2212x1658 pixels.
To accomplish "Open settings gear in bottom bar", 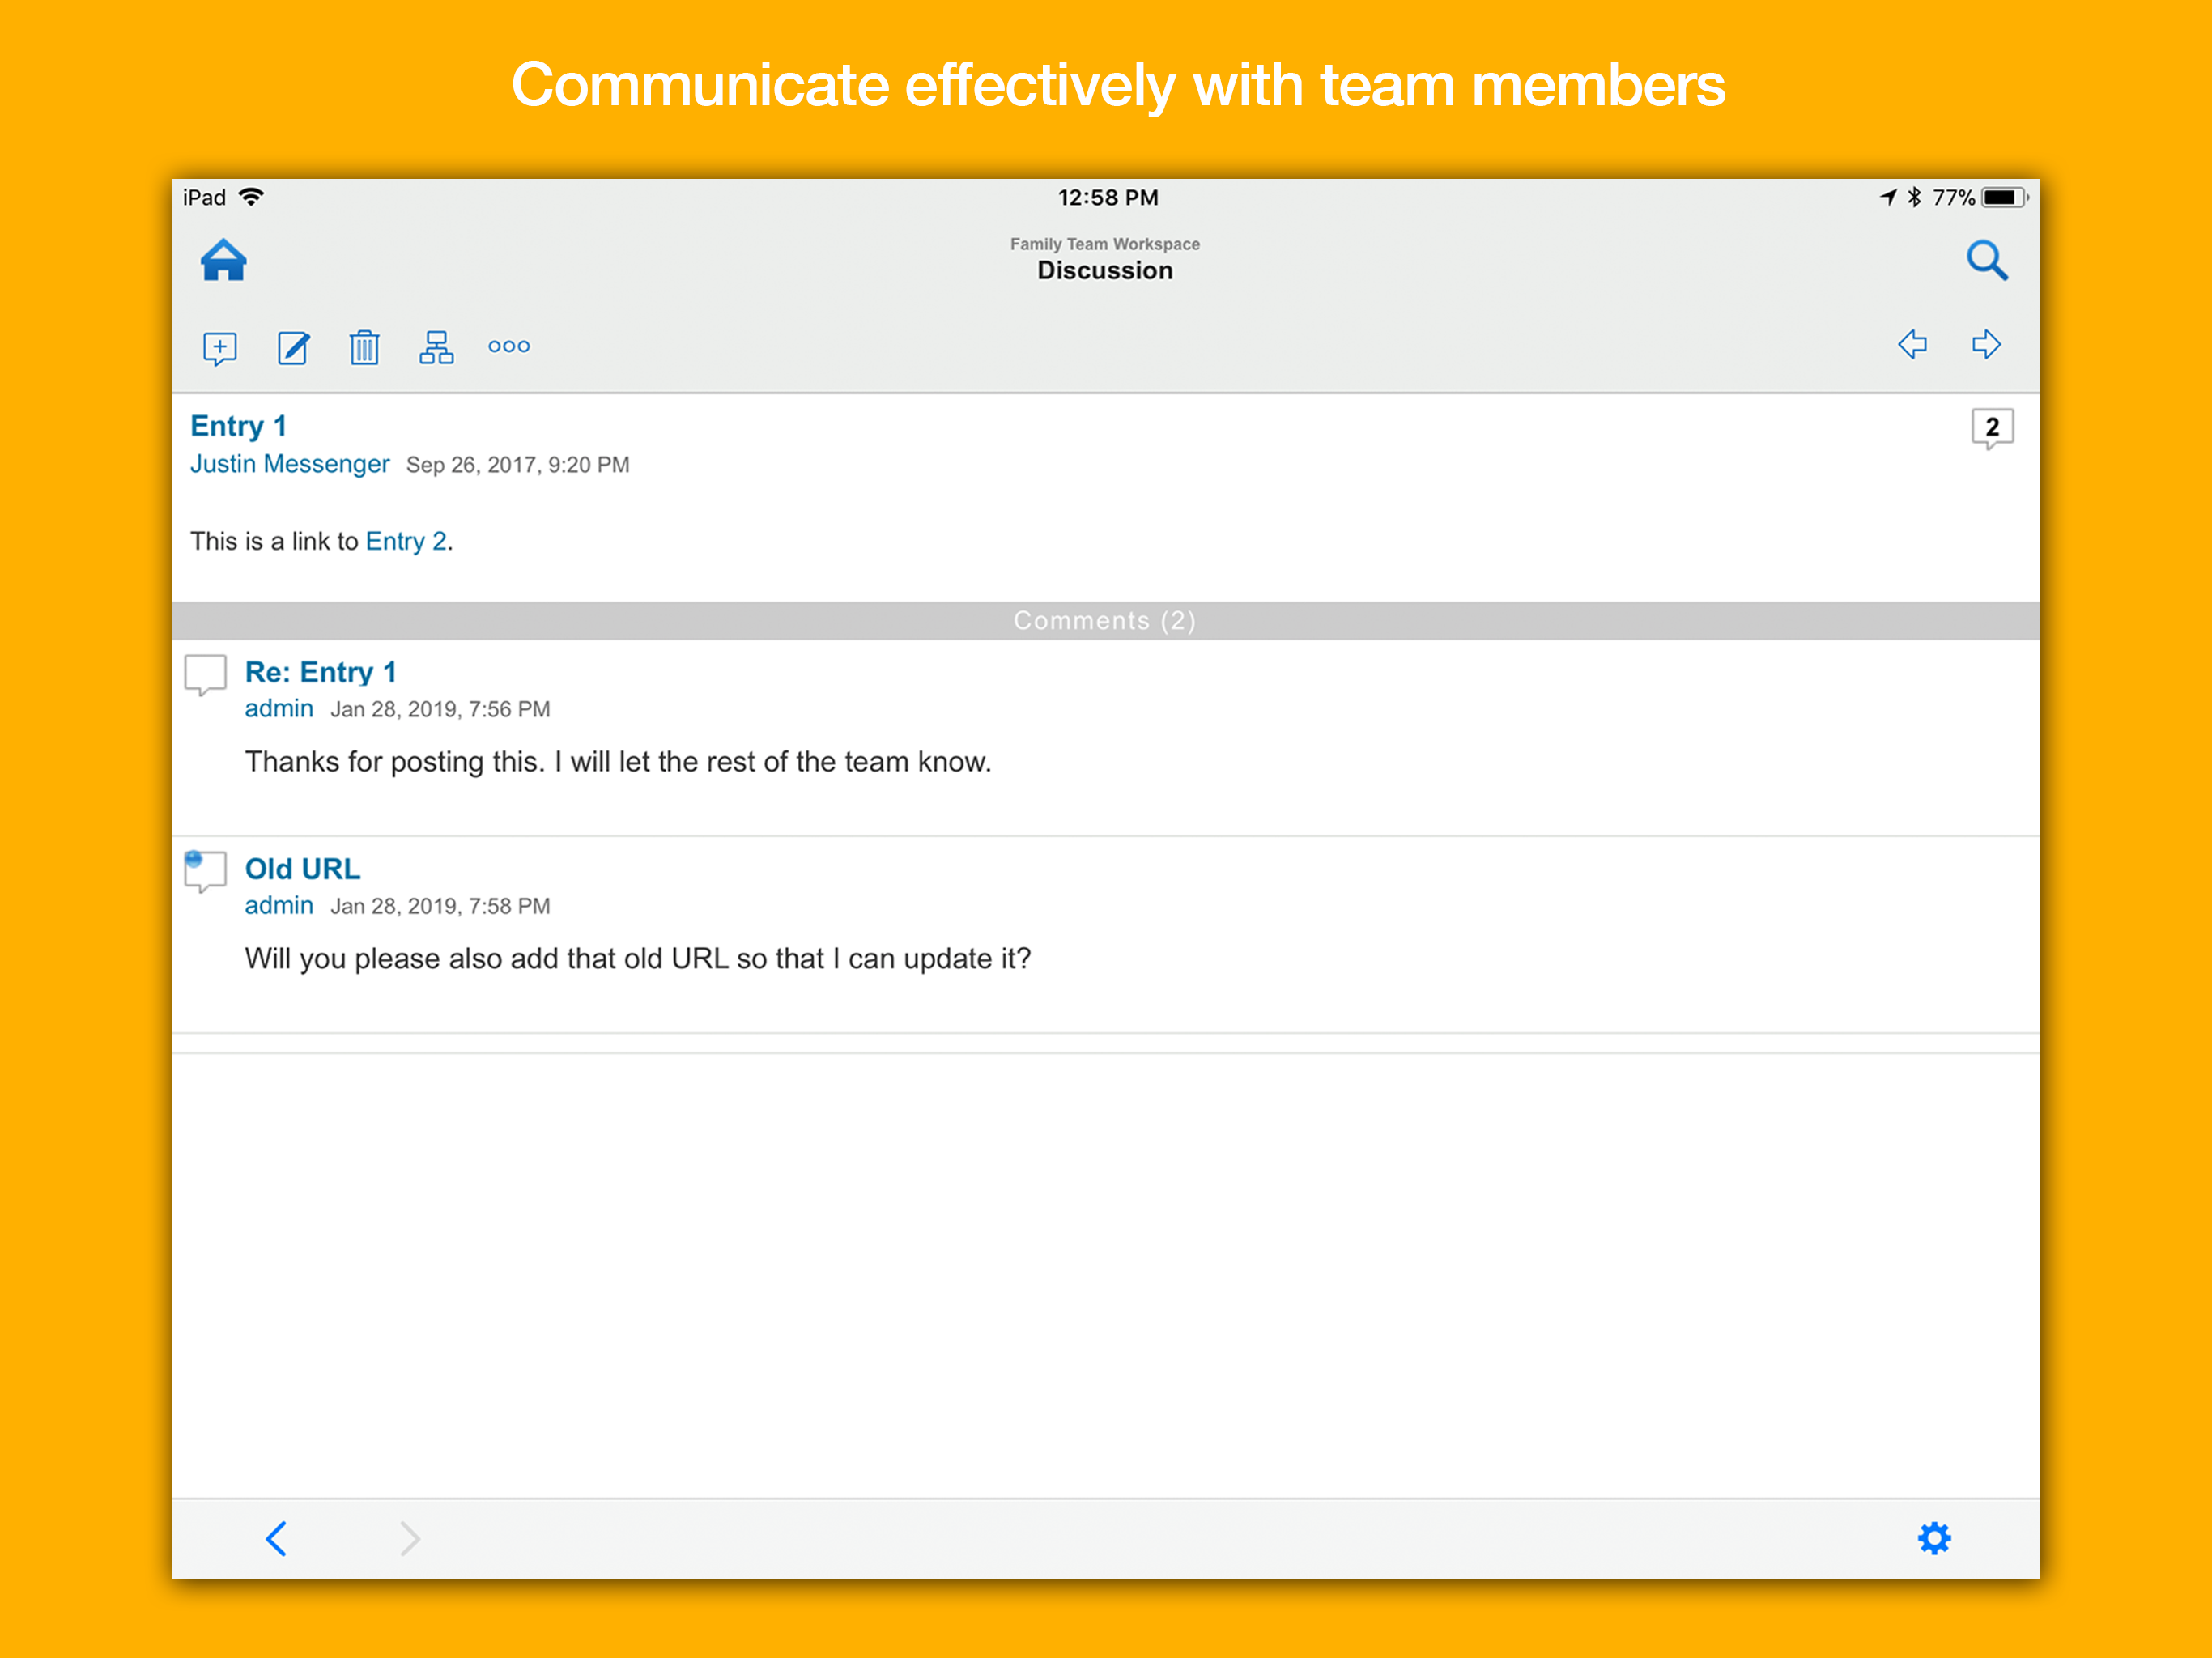I will click(x=1934, y=1538).
